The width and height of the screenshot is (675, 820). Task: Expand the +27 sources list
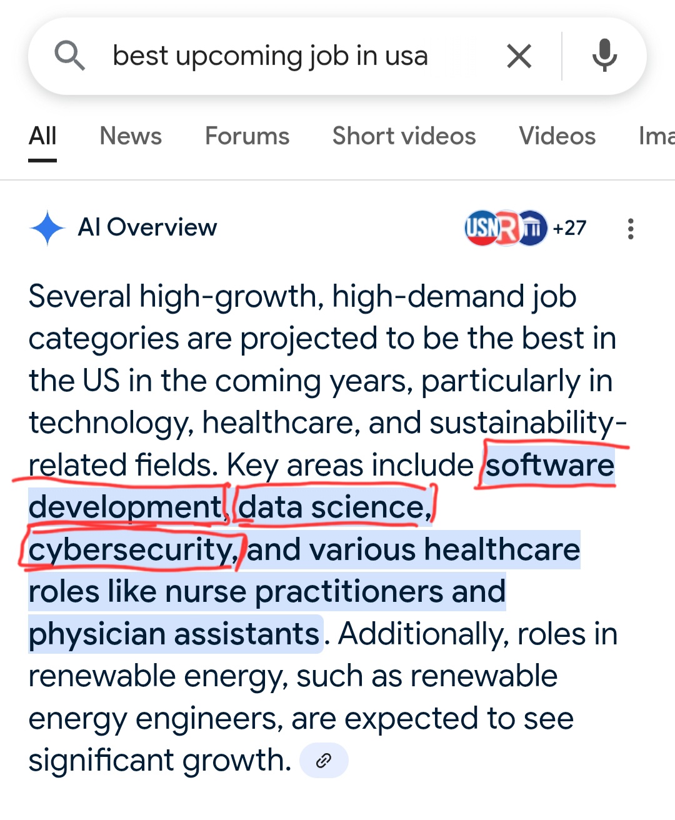[569, 228]
